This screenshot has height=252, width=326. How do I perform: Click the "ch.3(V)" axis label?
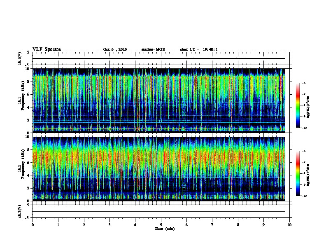tap(20, 212)
